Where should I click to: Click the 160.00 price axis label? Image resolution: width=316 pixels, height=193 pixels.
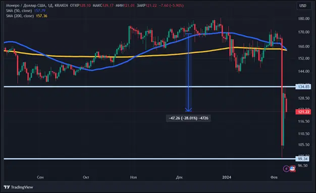pos(304,46)
